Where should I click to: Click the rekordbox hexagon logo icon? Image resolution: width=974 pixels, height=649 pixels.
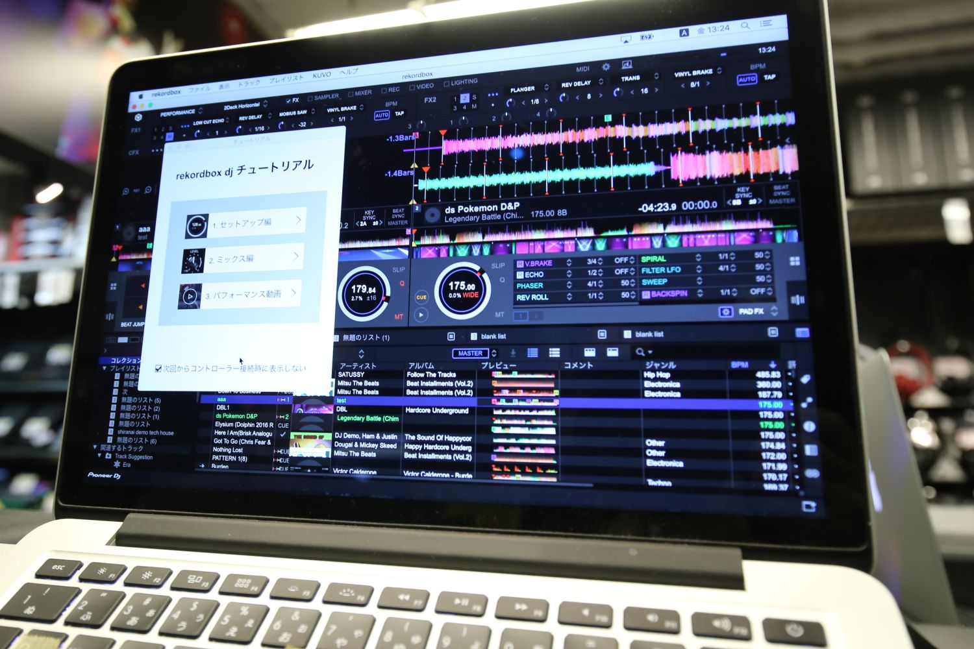(x=138, y=117)
